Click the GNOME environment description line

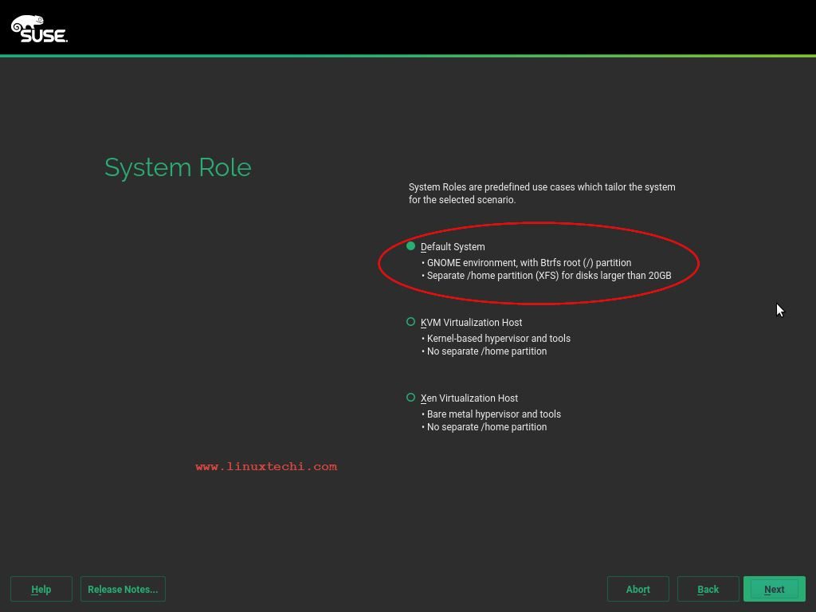pyautogui.click(x=526, y=262)
